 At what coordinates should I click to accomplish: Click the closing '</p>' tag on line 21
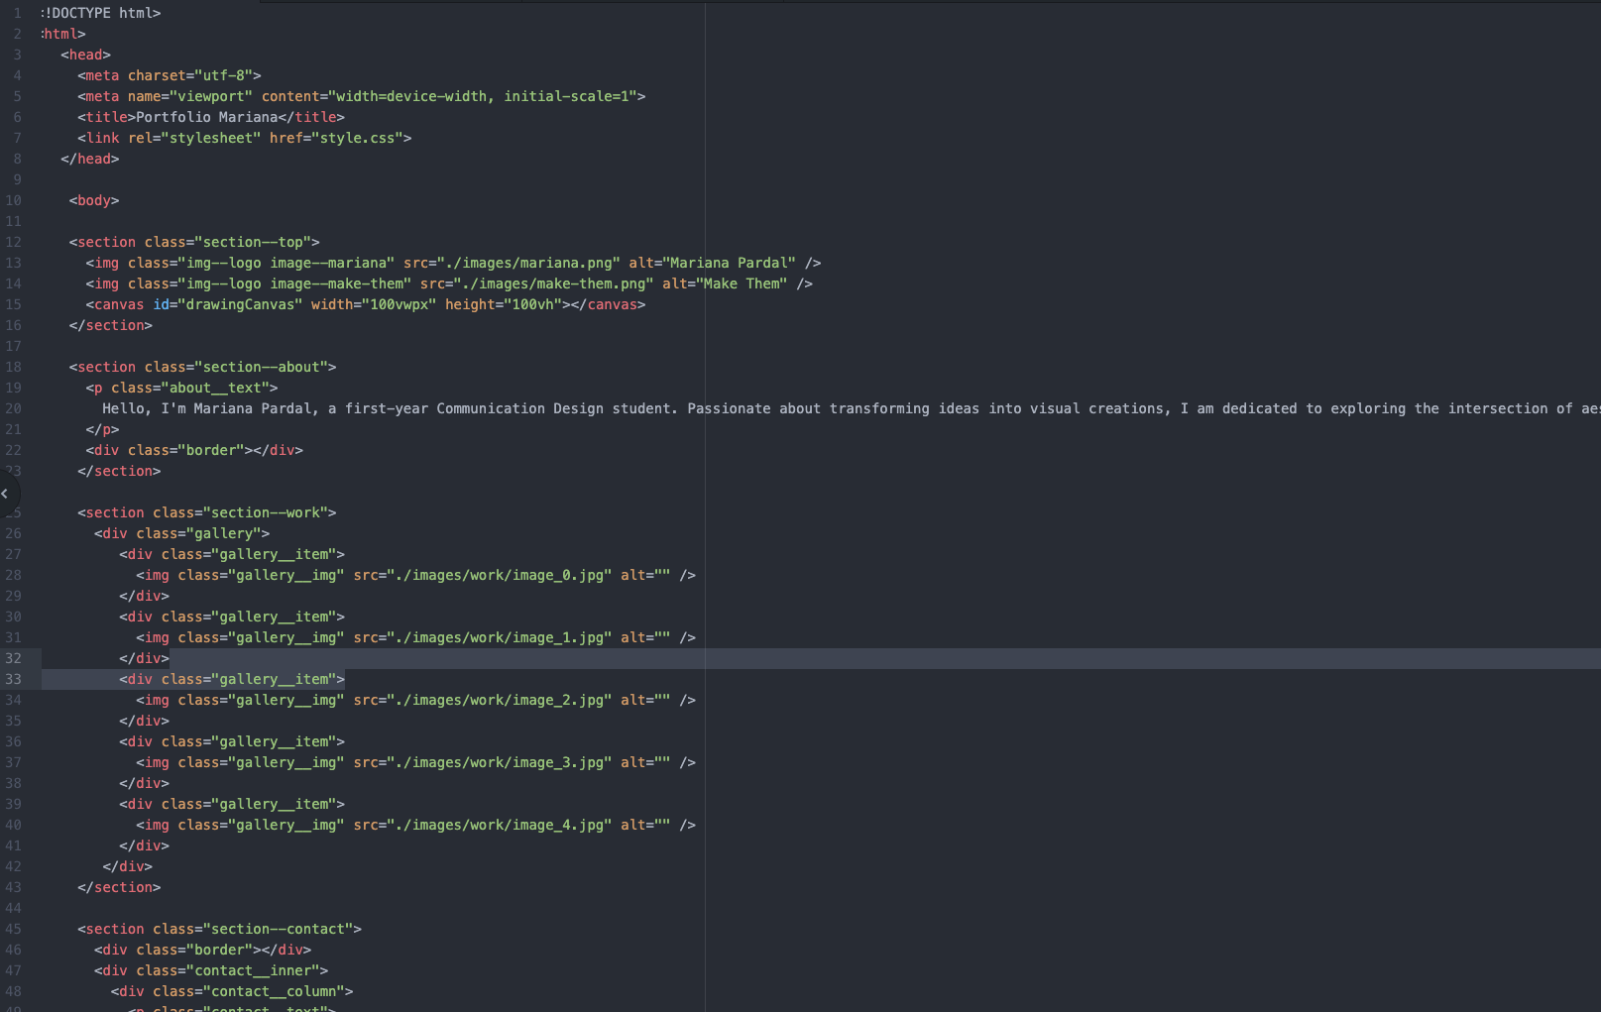coord(102,429)
